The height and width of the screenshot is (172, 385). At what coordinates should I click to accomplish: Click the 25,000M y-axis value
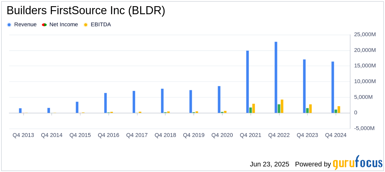[365, 35]
